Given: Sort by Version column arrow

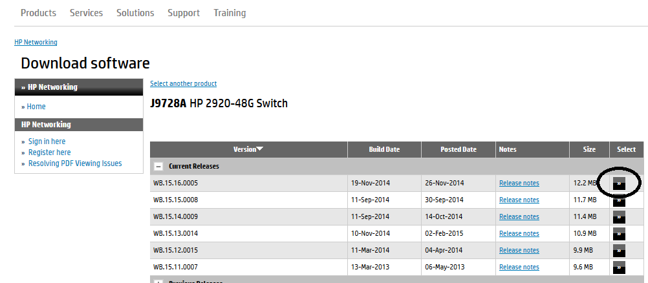Looking at the screenshot, I should coord(259,149).
